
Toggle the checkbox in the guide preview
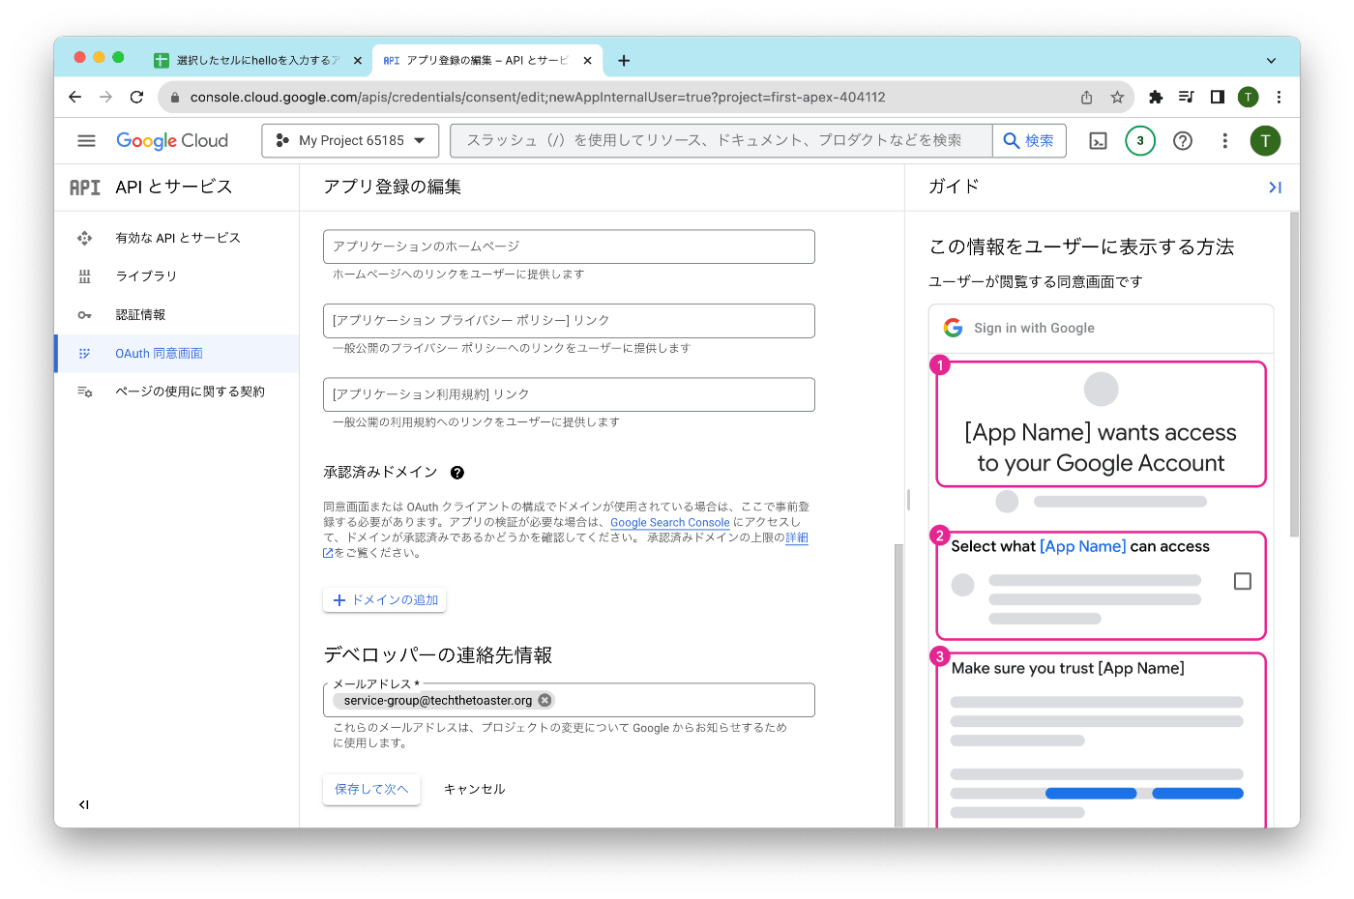coord(1243,581)
